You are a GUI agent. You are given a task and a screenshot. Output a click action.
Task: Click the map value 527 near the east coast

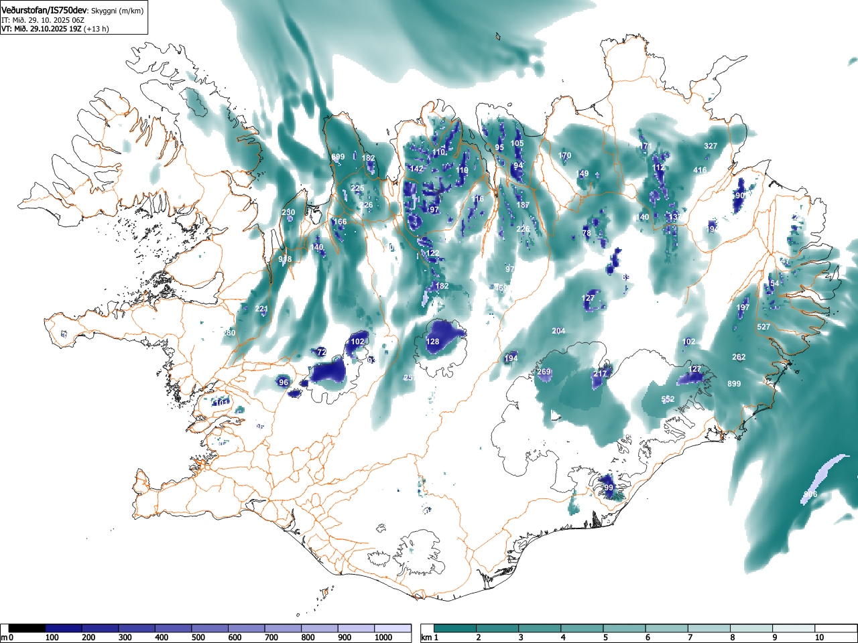[x=763, y=327]
